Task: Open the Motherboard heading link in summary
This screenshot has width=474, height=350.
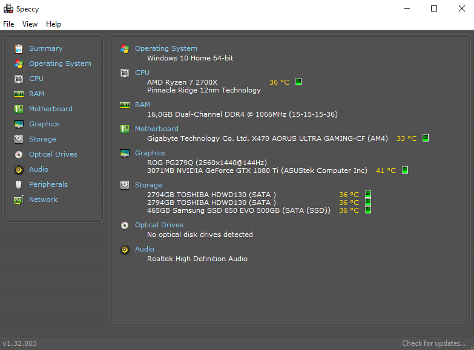Action: (157, 129)
